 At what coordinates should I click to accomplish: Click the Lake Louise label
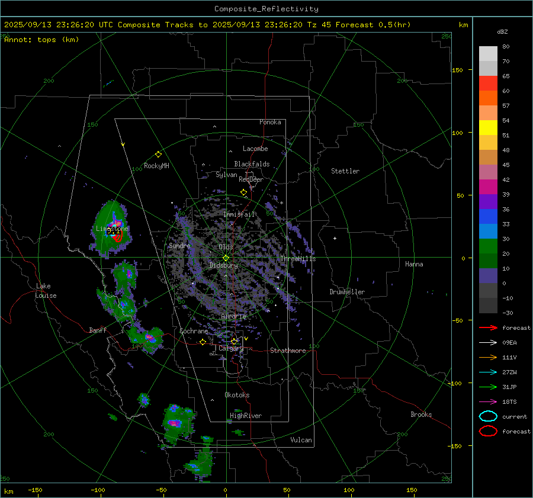pyautogui.click(x=46, y=291)
